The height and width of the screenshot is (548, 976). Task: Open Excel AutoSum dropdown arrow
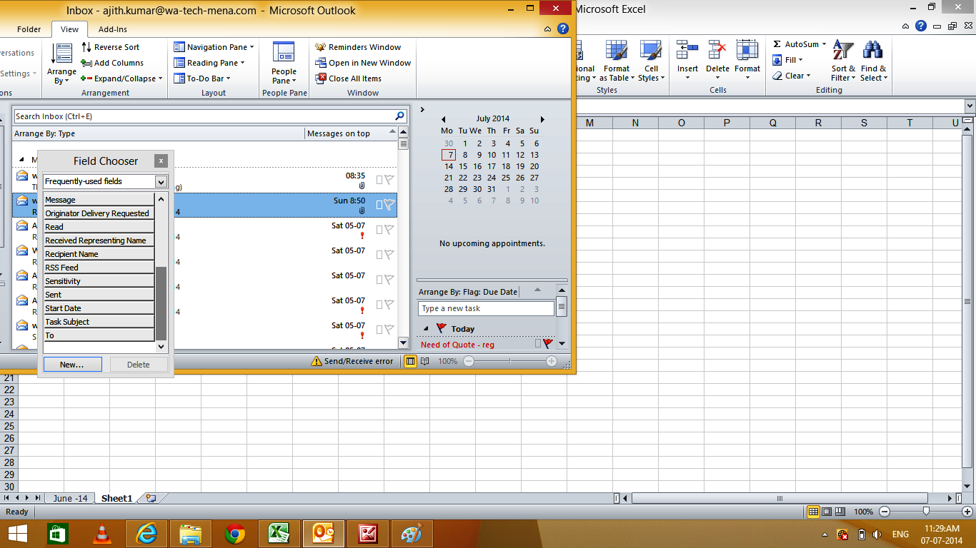pos(824,44)
